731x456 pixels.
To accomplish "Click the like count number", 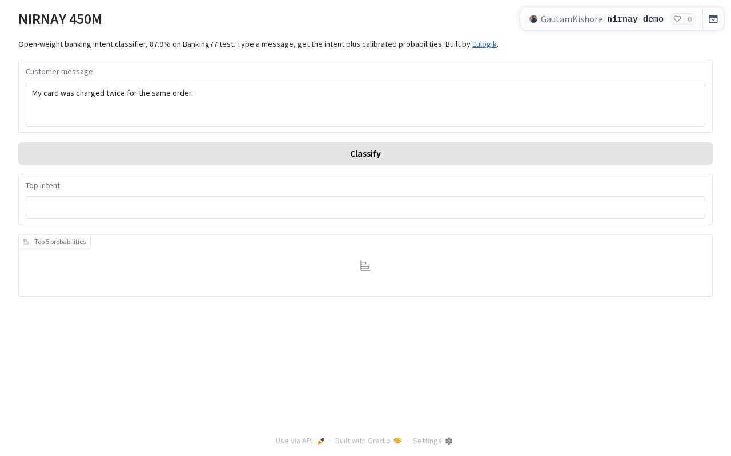I will tap(690, 19).
